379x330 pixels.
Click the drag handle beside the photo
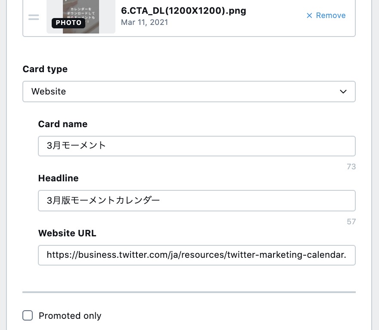(x=34, y=18)
